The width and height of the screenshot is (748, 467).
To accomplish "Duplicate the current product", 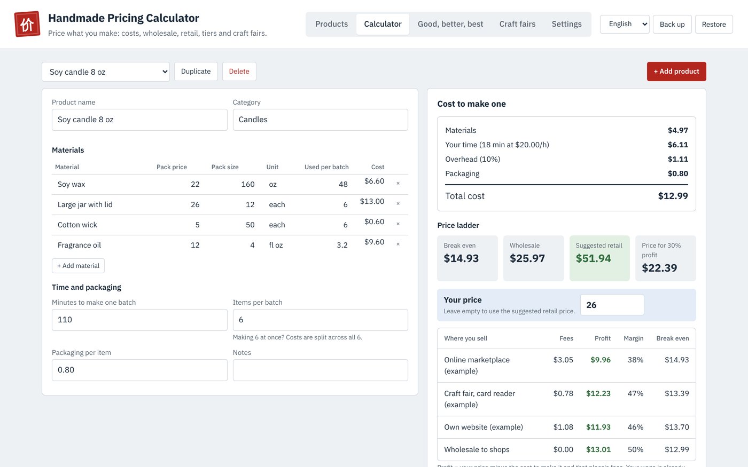I will 196,72.
